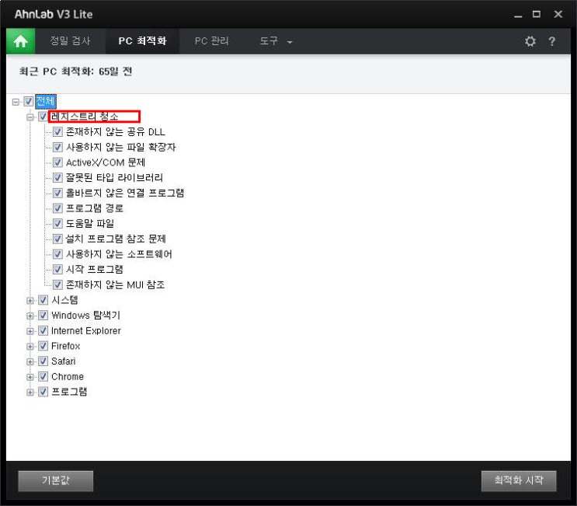Image resolution: width=577 pixels, height=506 pixels.
Task: Toggle 프로그램 경로 checkbox
Action: tap(57, 208)
